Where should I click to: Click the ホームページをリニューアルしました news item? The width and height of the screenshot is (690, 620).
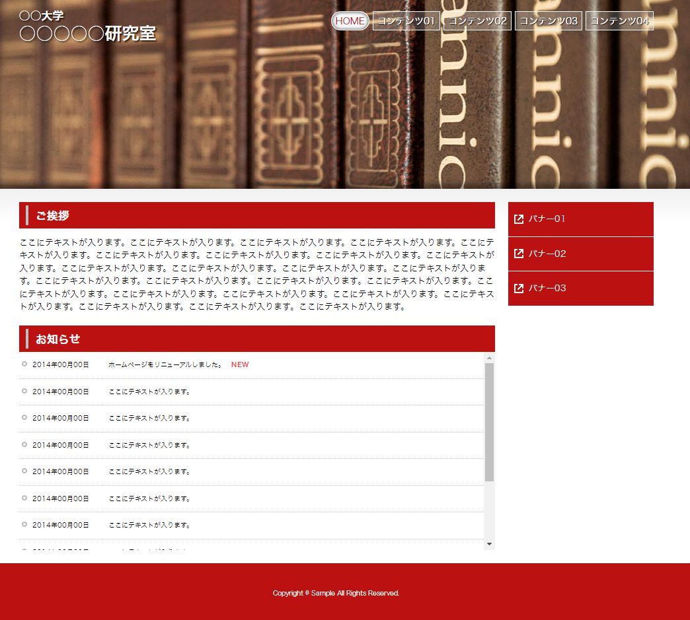[165, 364]
